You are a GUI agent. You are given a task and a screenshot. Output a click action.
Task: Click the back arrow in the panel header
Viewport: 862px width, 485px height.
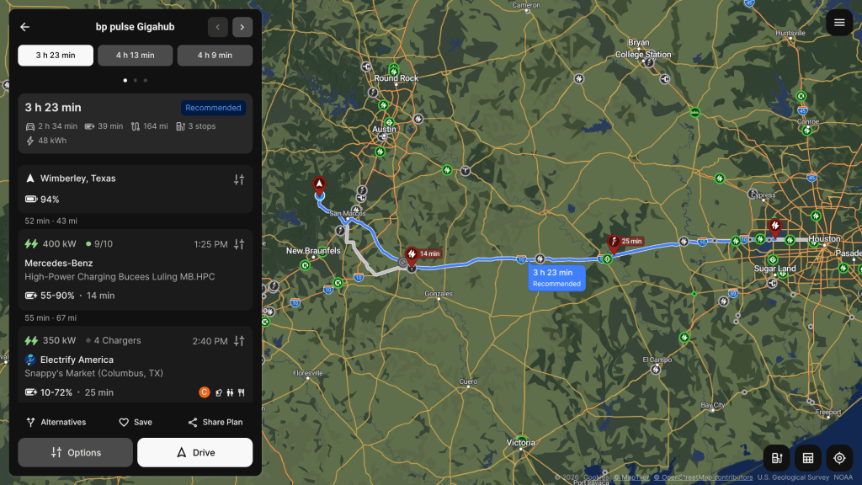pyautogui.click(x=24, y=27)
